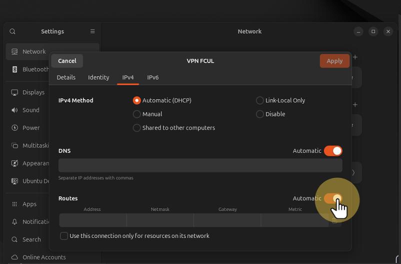Click the lower plus icon in Network window
401x264 pixels.
click(x=355, y=105)
